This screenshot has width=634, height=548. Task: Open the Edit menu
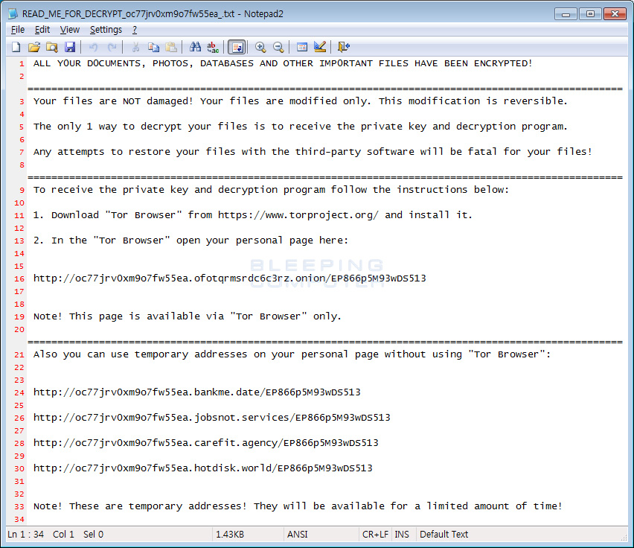pos(42,30)
